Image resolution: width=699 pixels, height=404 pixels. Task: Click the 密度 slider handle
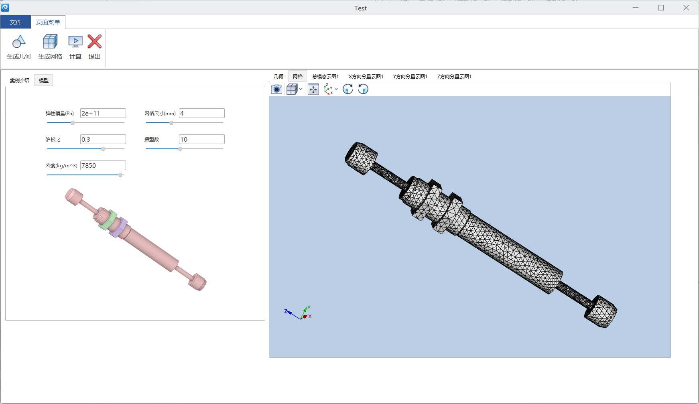pyautogui.click(x=120, y=175)
